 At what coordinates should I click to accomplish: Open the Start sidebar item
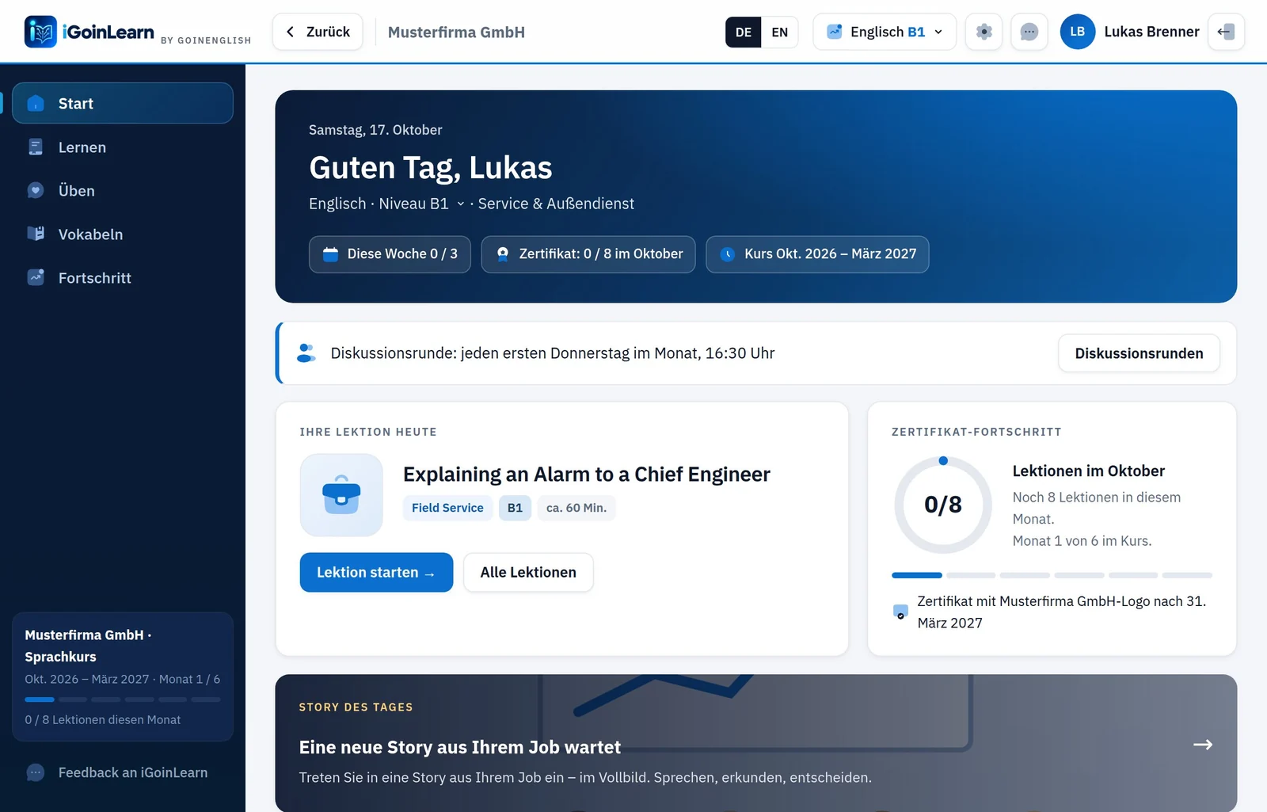coord(123,103)
